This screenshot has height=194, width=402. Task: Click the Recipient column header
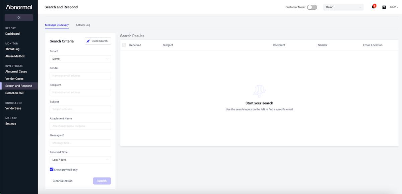(279, 45)
